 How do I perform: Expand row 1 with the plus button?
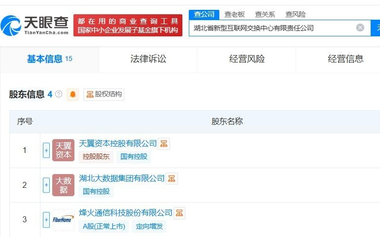click(46, 150)
